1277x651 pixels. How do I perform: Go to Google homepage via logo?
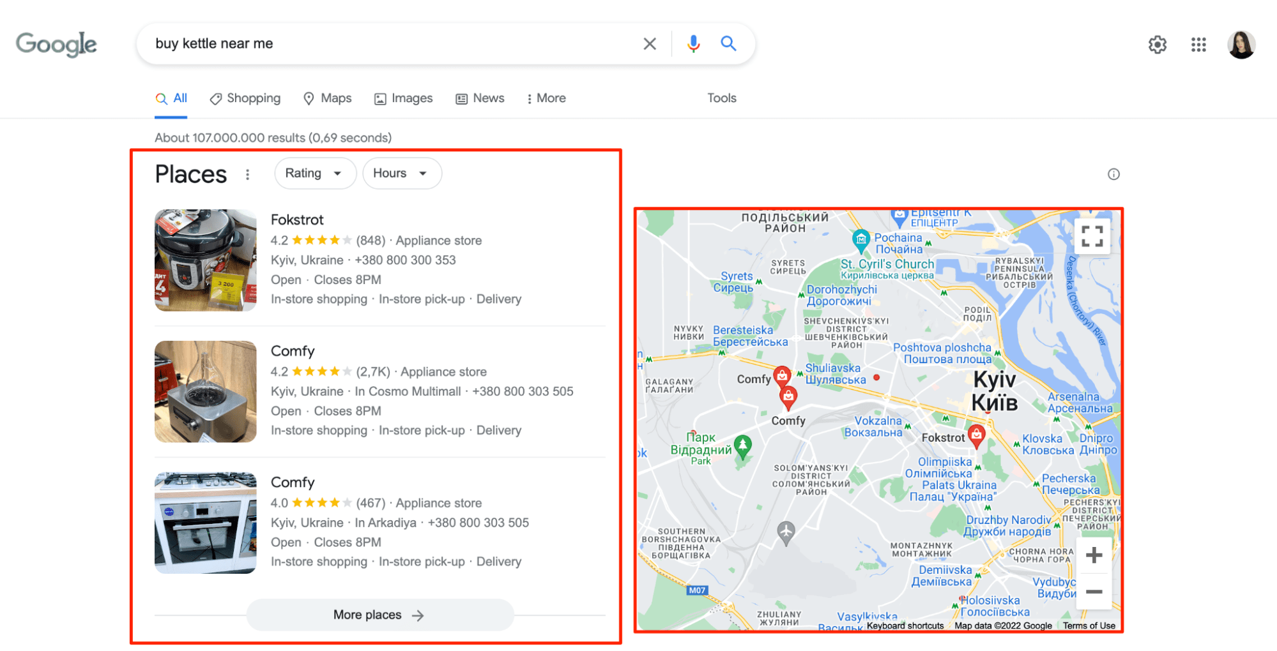[x=56, y=44]
